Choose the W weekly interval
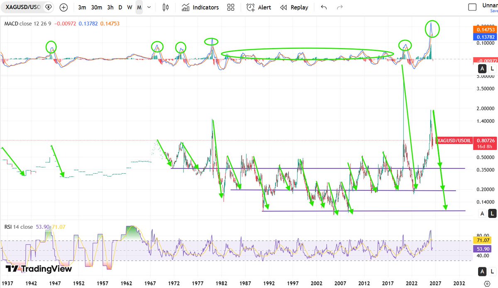 coord(129,7)
